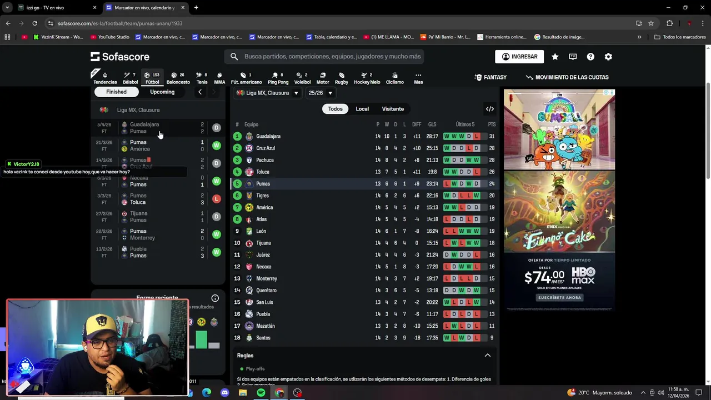Screen dimensions: 711x400
Task: Open the Ciclismo category
Action: 394,78
